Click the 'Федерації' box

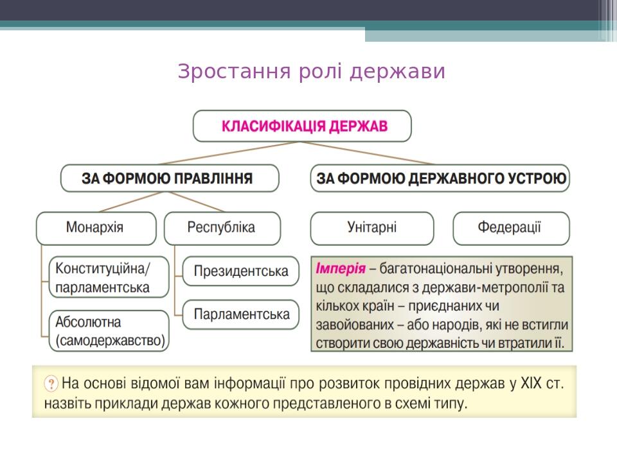(x=511, y=228)
